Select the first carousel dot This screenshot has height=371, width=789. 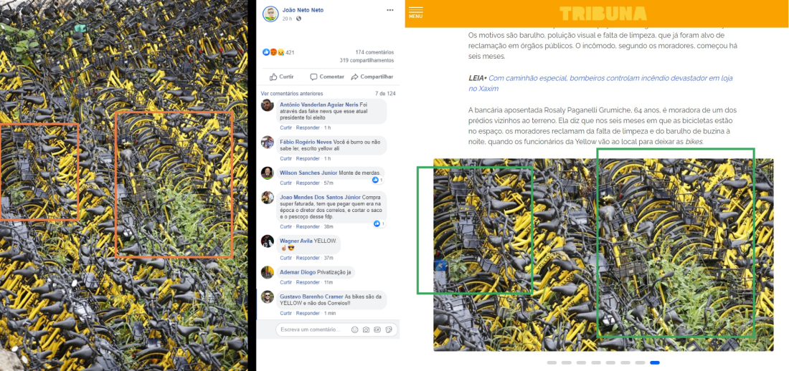552,362
